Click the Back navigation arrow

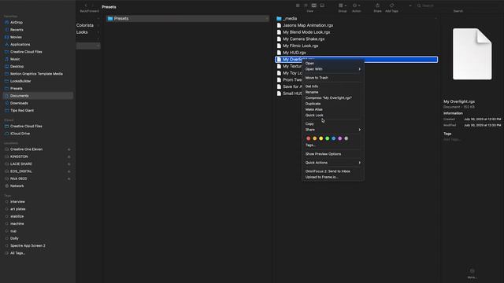(x=86, y=6)
